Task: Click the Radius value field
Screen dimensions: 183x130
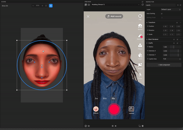Action: coord(166,47)
